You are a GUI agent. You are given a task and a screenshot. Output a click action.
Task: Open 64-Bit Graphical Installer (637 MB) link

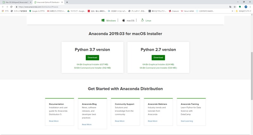click(92, 64)
